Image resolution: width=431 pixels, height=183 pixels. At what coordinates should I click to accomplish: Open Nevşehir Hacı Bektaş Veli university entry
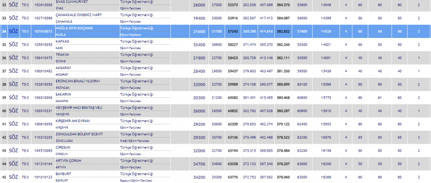(x=79, y=107)
